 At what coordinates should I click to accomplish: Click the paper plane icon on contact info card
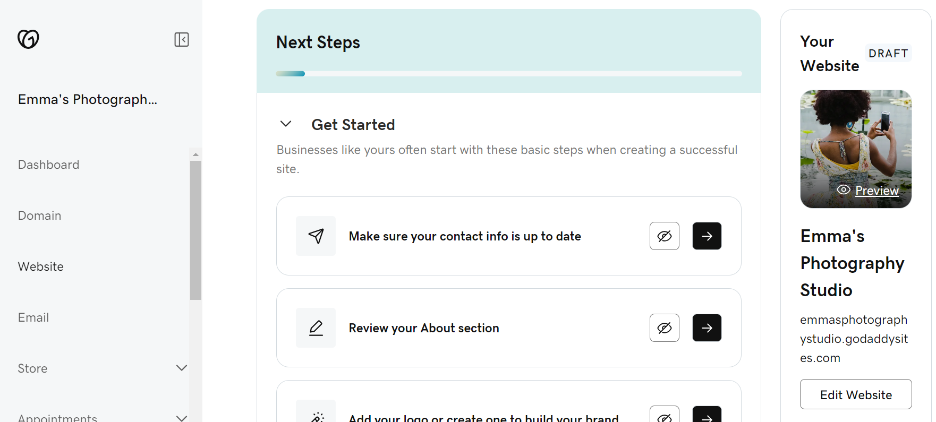click(316, 236)
